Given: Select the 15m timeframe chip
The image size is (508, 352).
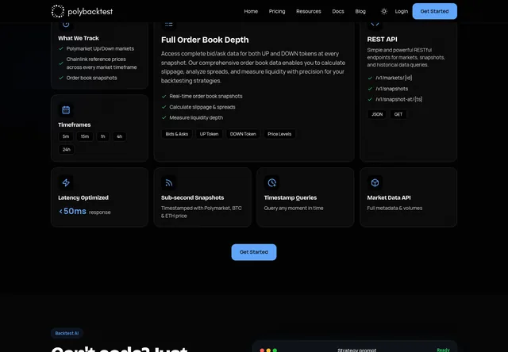Looking at the screenshot, I should 85,136.
